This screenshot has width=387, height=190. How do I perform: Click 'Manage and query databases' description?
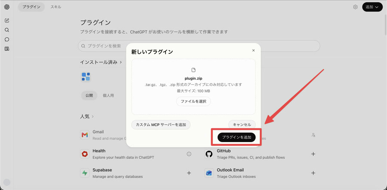pos(117,176)
